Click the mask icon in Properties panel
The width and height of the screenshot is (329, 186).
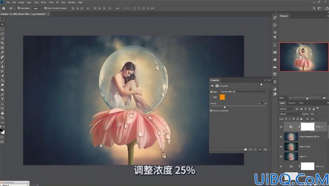pyautogui.click(x=217, y=86)
